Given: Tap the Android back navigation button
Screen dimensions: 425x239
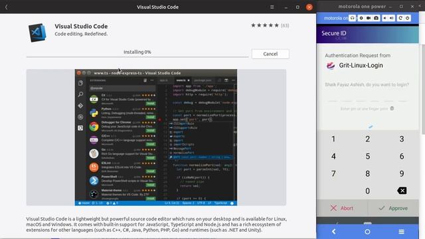Looking at the screenshot, I should pyautogui.click(x=333, y=232).
